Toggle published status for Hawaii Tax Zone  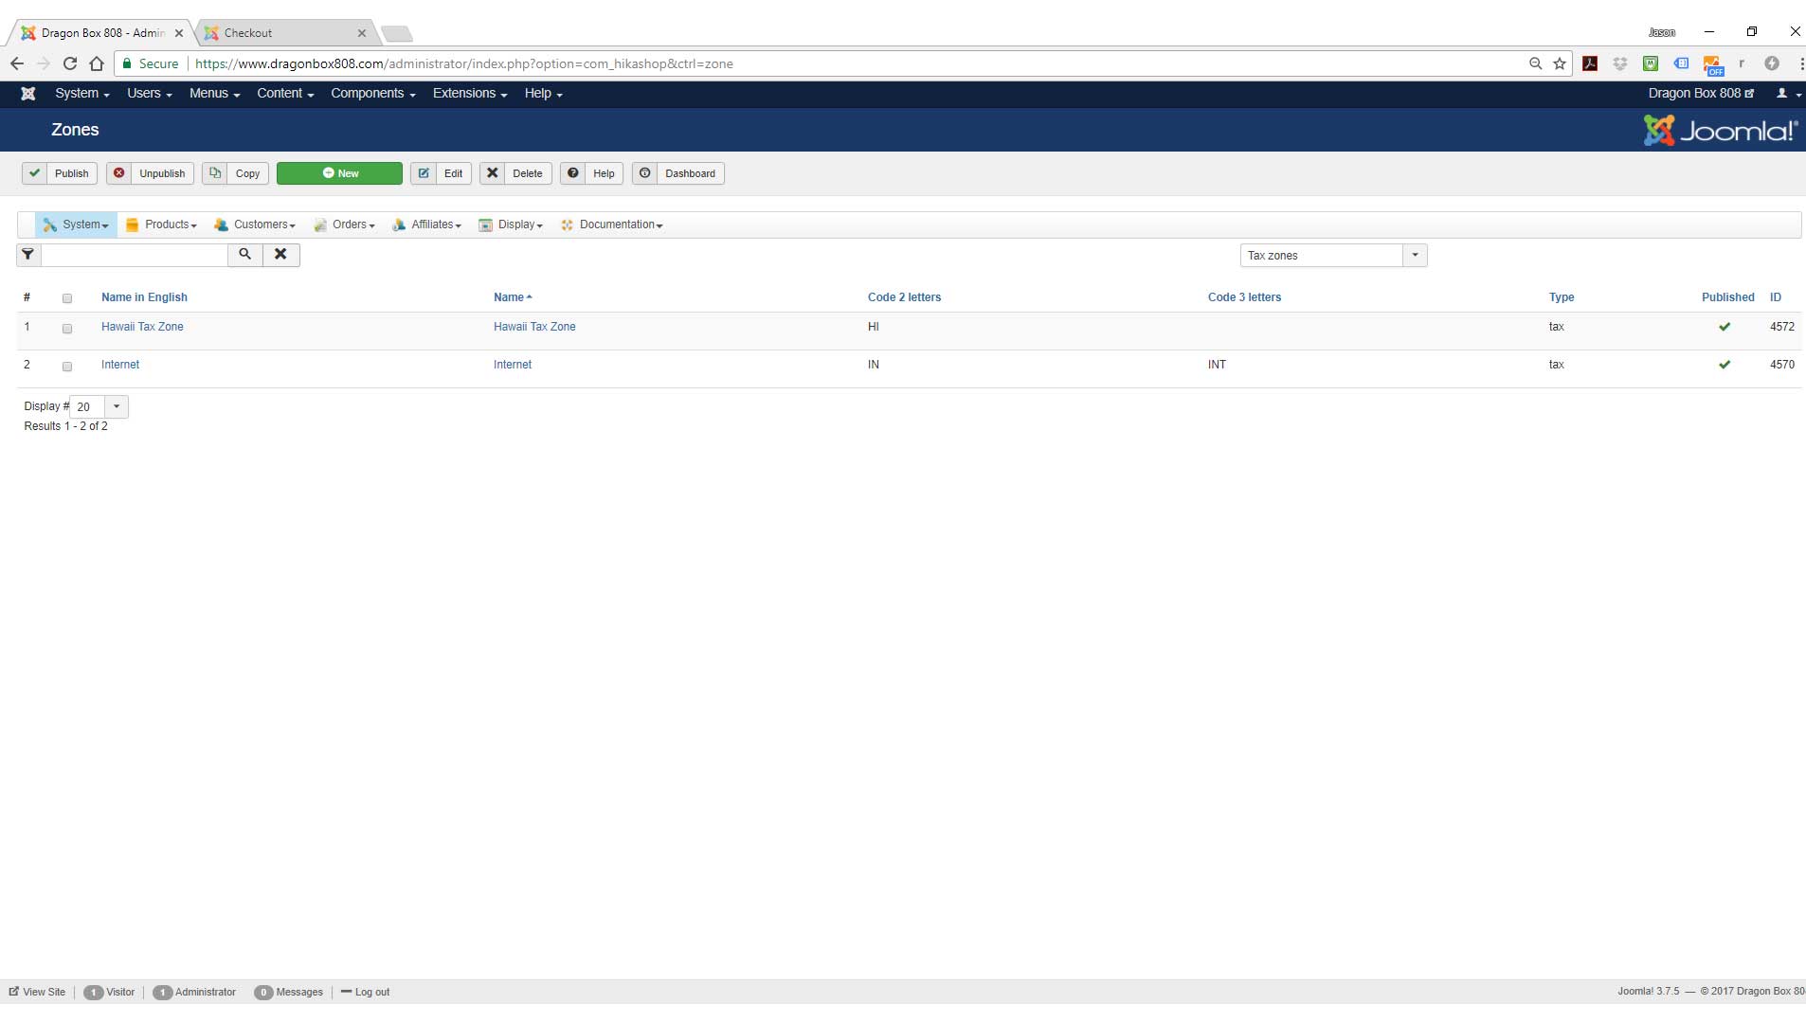tap(1725, 327)
